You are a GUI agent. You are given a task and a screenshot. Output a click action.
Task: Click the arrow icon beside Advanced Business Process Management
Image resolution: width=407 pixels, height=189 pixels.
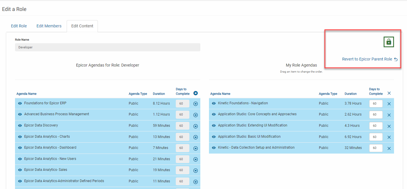195,114
